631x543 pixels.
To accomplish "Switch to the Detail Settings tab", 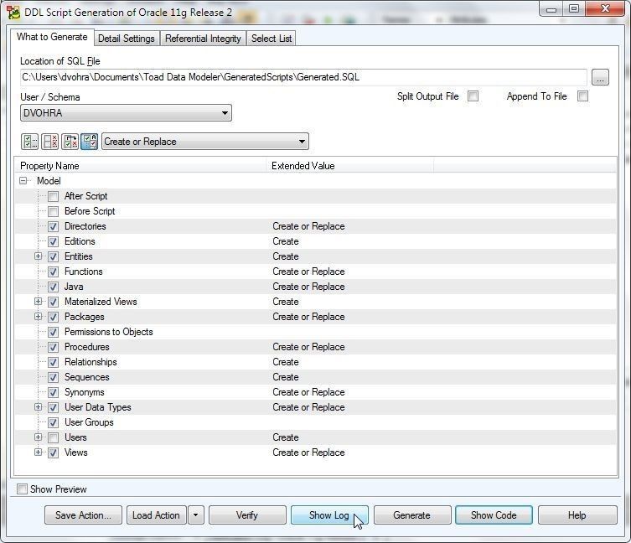I will click(x=127, y=39).
